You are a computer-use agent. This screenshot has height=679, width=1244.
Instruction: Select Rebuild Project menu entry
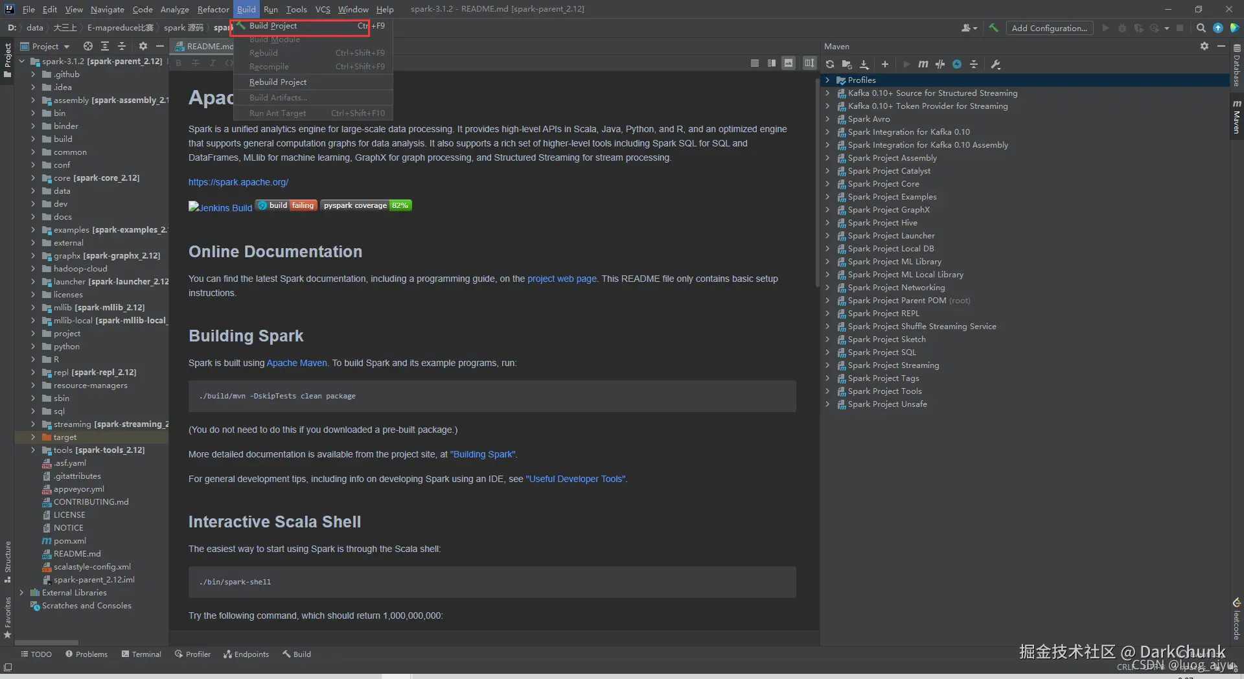(x=313, y=82)
